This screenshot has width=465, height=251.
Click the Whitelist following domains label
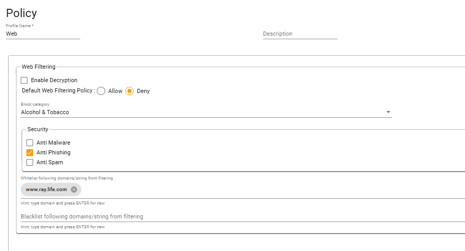(x=67, y=178)
